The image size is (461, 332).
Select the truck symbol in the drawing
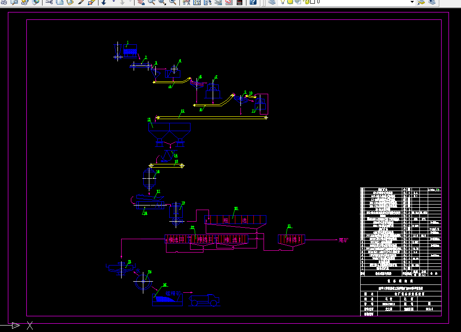point(204,300)
